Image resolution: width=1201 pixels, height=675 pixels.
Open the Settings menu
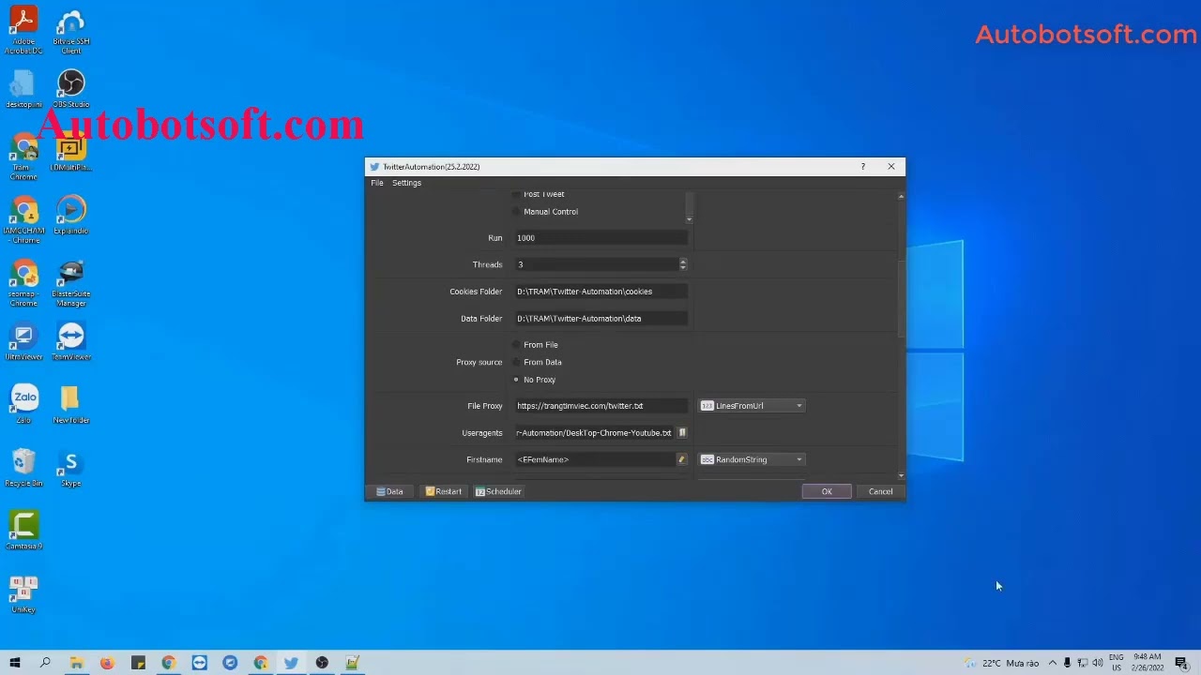pos(406,183)
